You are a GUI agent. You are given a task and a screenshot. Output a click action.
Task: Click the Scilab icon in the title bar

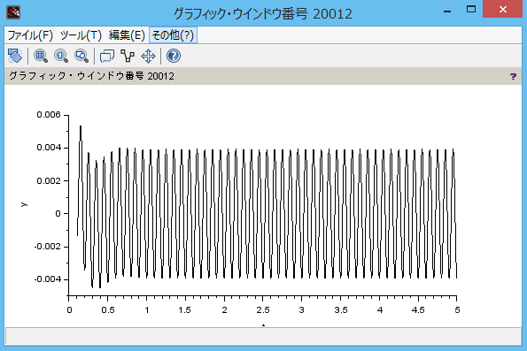click(13, 12)
